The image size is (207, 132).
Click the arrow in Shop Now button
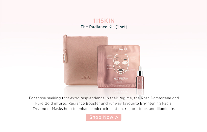116,117
